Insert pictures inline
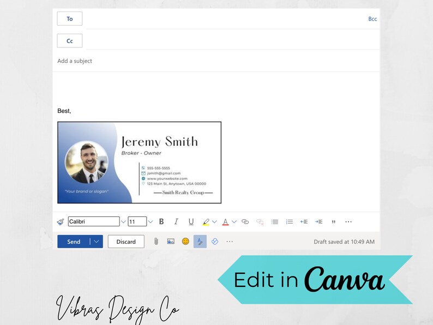433x325 pixels. pos(171,242)
